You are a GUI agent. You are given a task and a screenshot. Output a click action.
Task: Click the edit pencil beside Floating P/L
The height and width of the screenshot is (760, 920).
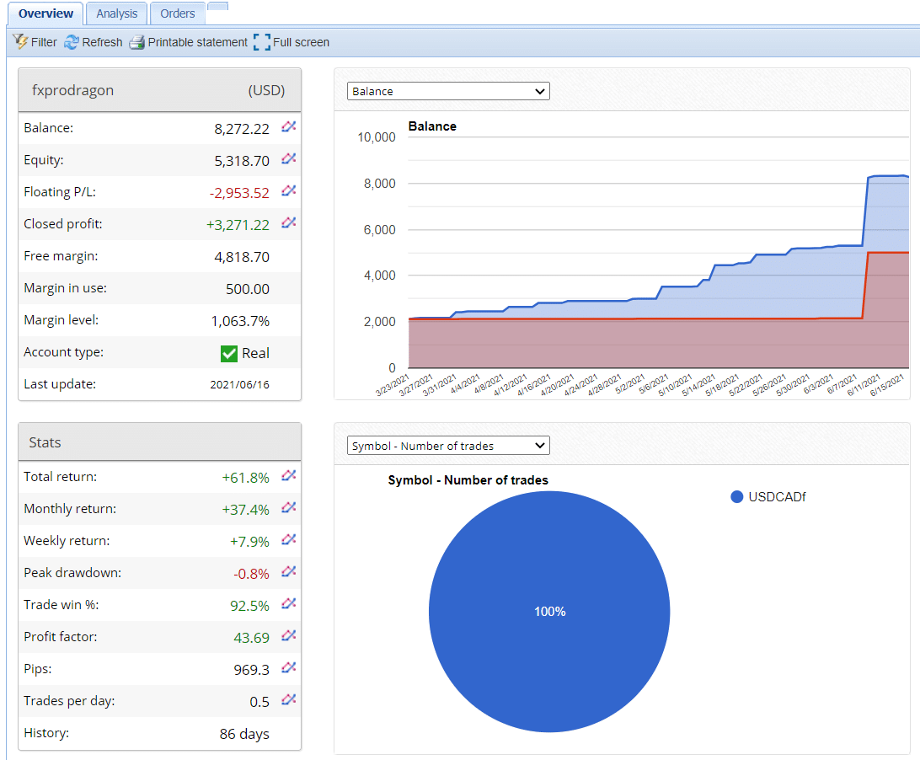(x=288, y=190)
